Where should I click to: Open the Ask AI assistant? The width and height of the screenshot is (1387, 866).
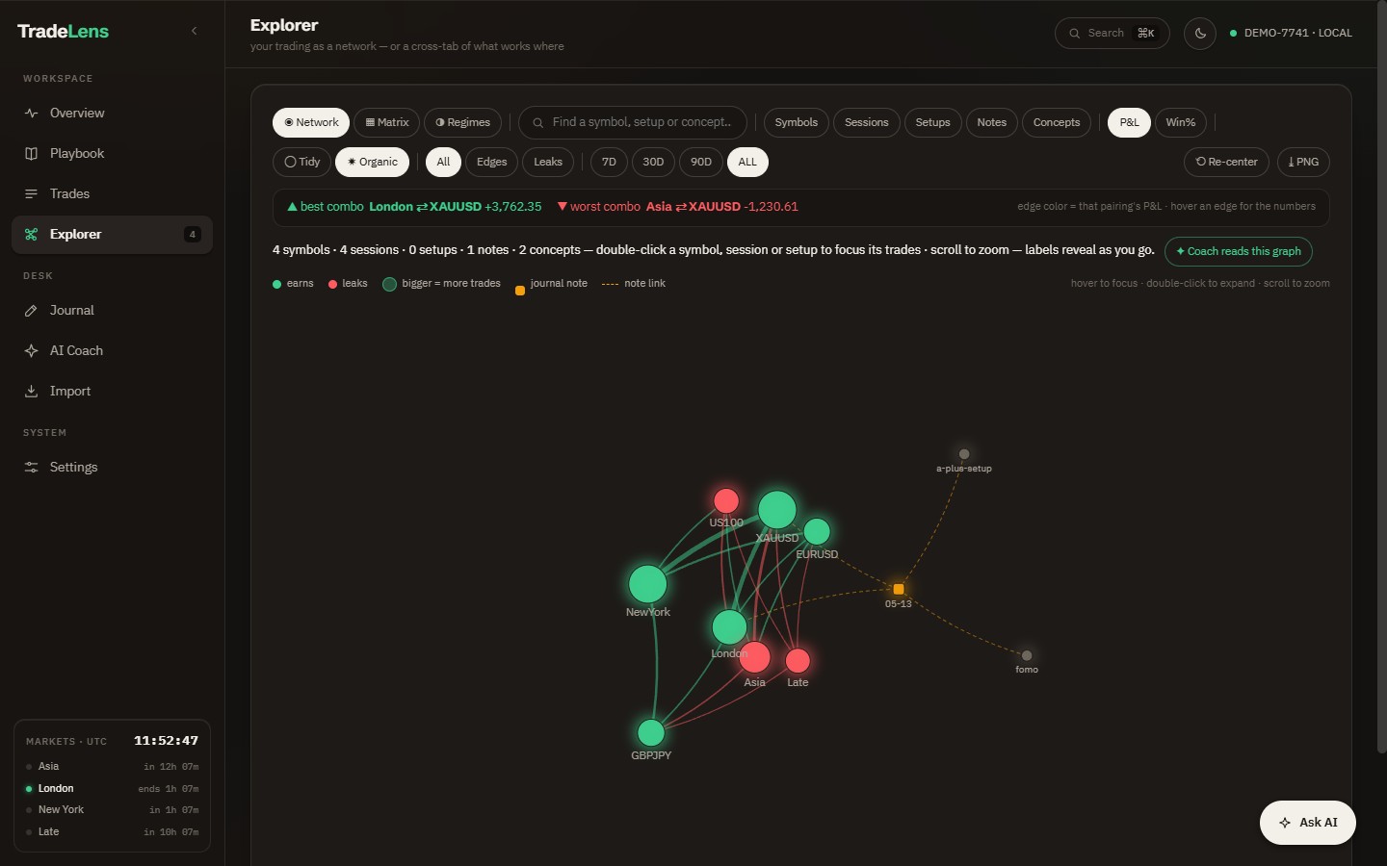click(1308, 823)
